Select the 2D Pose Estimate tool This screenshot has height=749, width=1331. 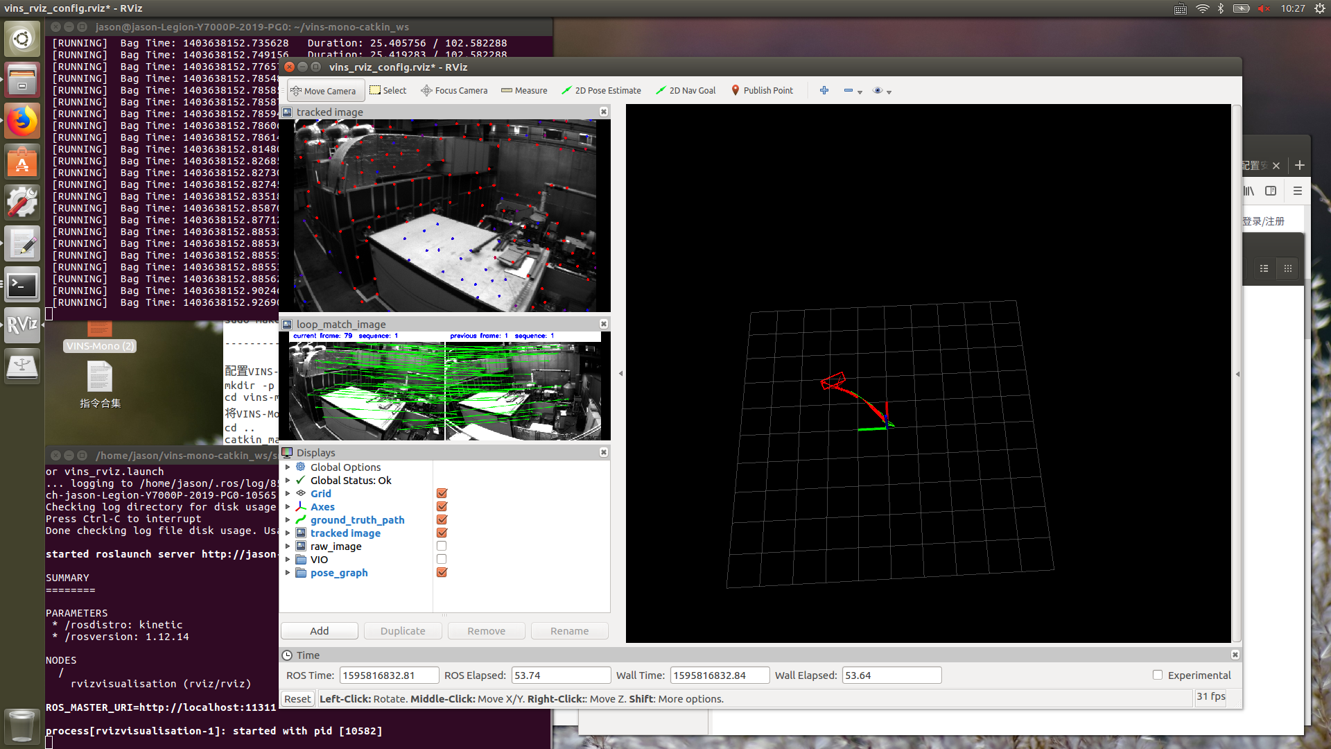click(x=602, y=89)
